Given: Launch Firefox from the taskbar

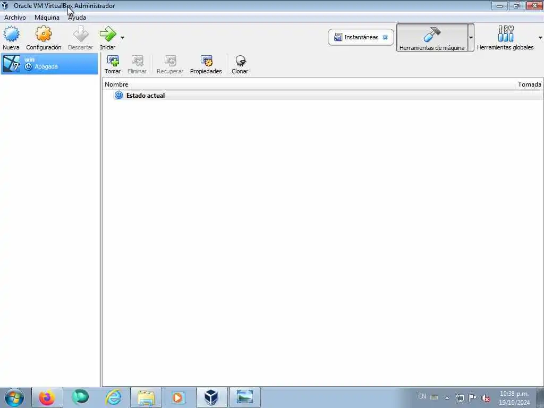Looking at the screenshot, I should click(47, 397).
